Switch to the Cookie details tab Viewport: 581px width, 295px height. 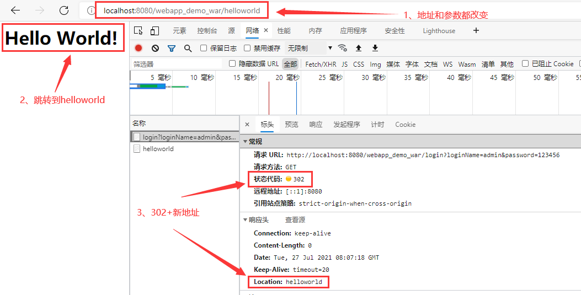(405, 125)
